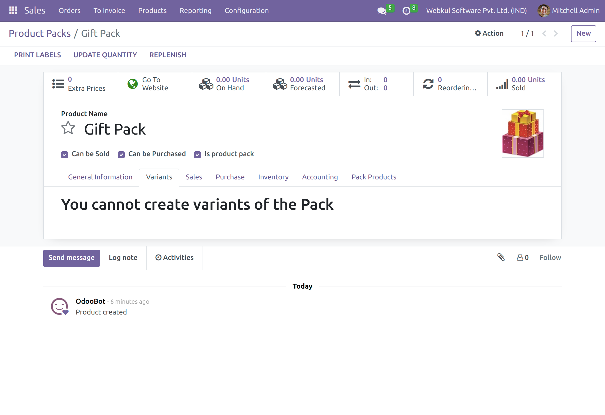
Task: Click the attachment paperclip icon
Action: coord(501,257)
